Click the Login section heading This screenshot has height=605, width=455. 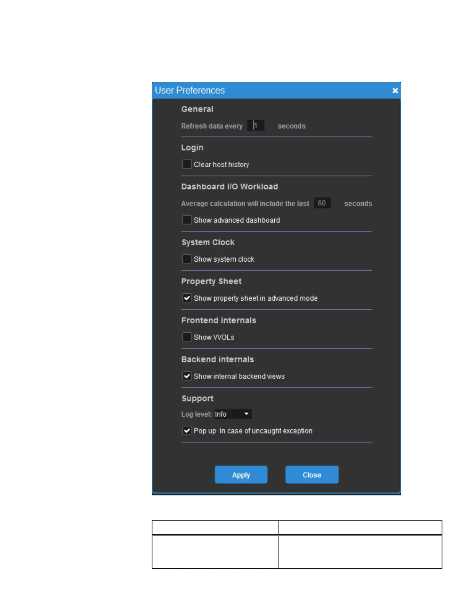192,148
